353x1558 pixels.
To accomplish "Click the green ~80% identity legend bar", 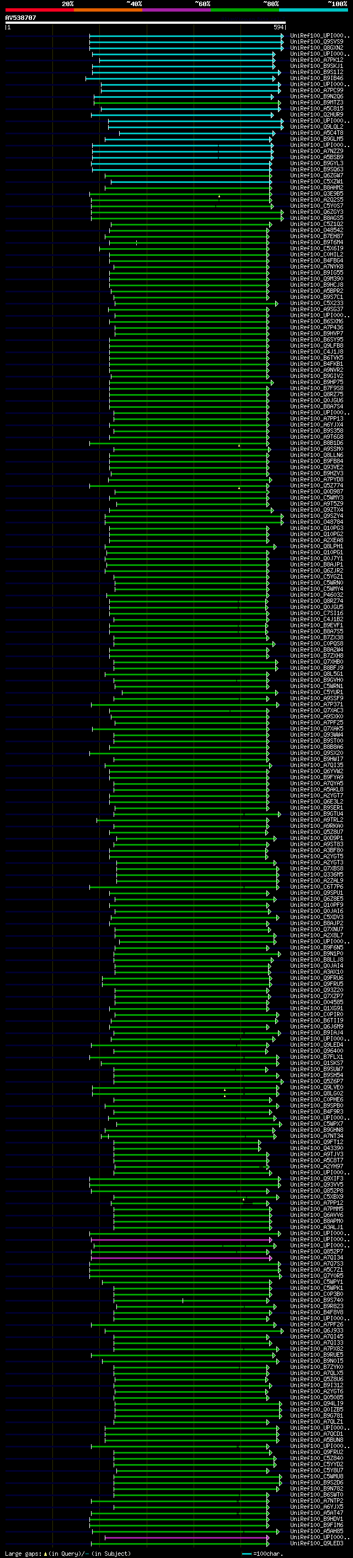I will pos(245,10).
